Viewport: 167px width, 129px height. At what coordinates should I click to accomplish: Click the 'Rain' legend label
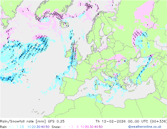(x=3, y=127)
